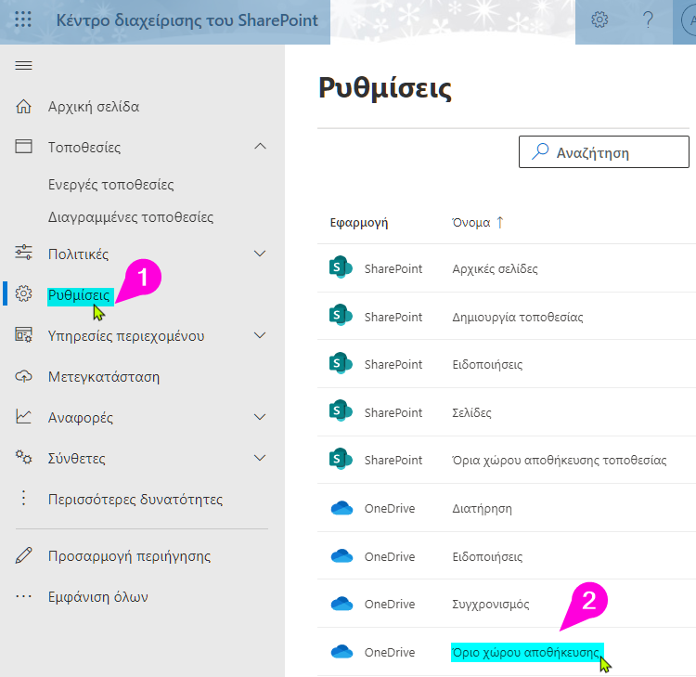Open the Ρυθμίσεις navigation item

click(79, 295)
